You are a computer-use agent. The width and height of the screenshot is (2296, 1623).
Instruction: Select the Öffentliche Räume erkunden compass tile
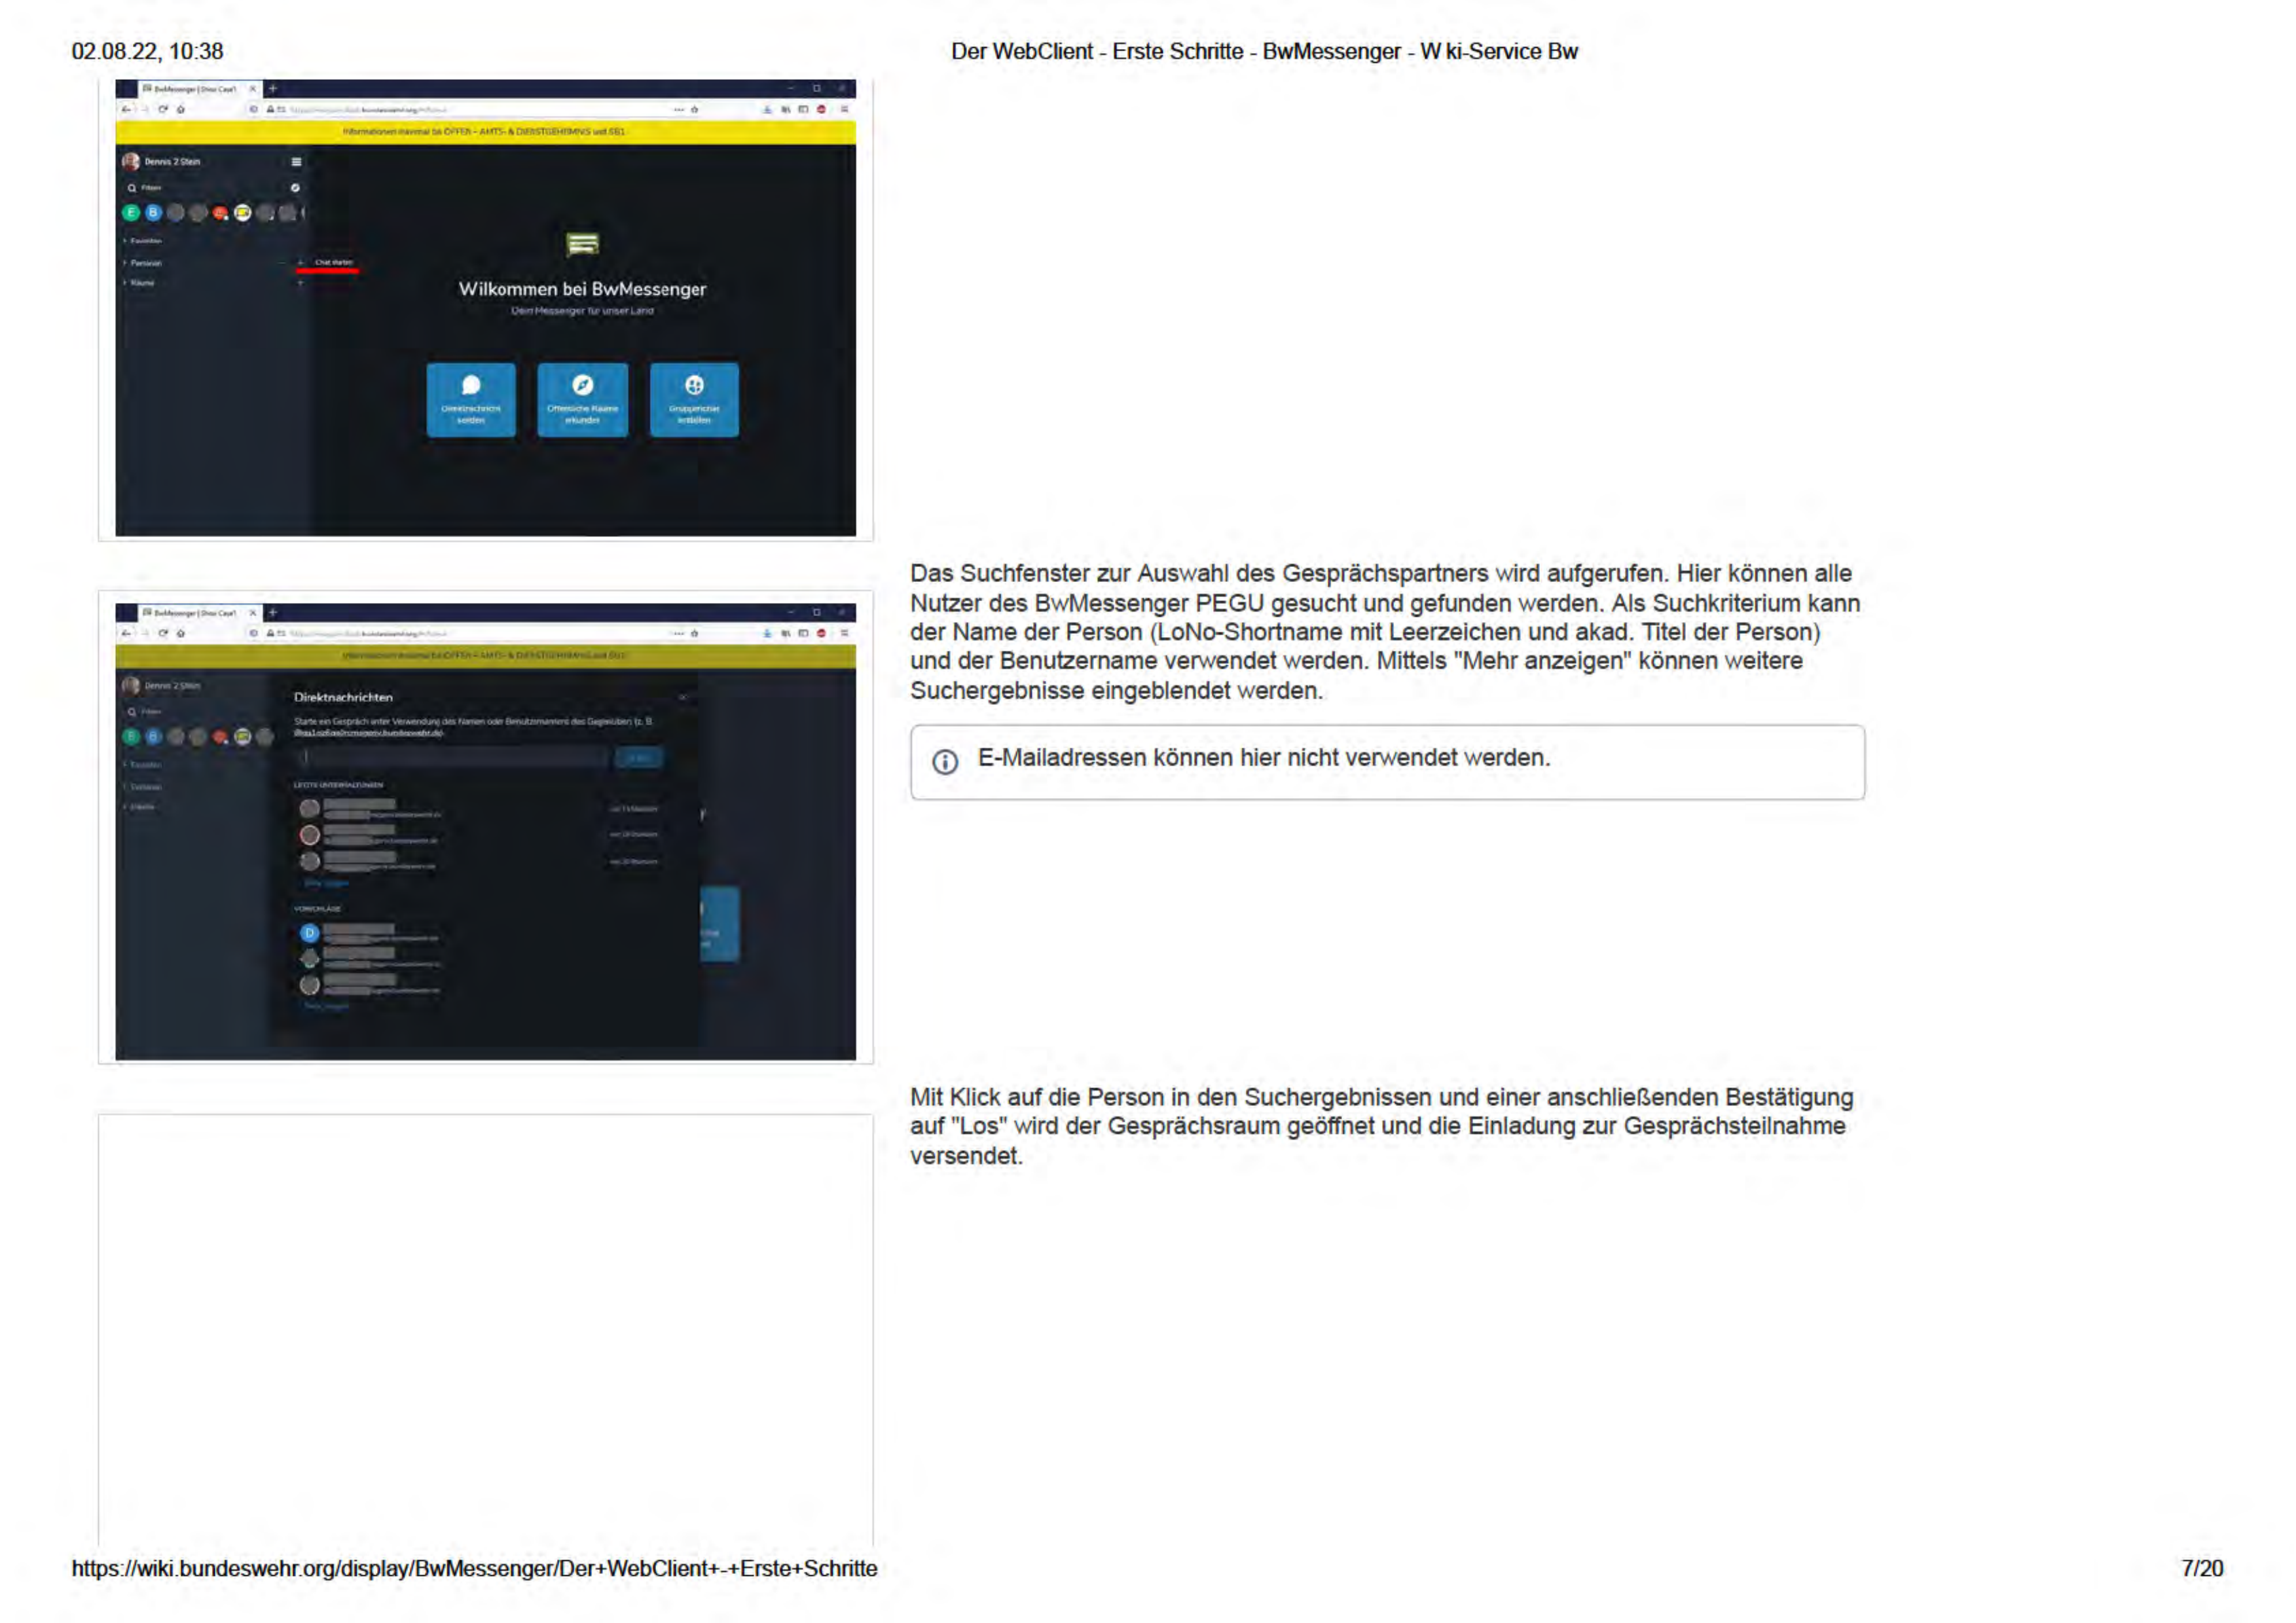[x=583, y=400]
